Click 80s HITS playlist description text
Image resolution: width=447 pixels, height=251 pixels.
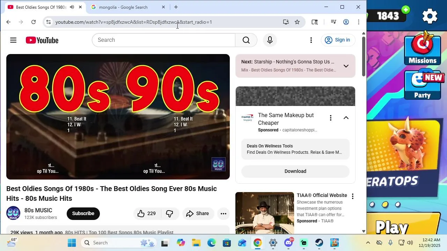click(x=119, y=233)
